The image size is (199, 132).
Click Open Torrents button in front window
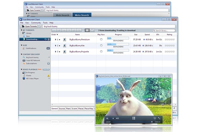coord(29,26)
